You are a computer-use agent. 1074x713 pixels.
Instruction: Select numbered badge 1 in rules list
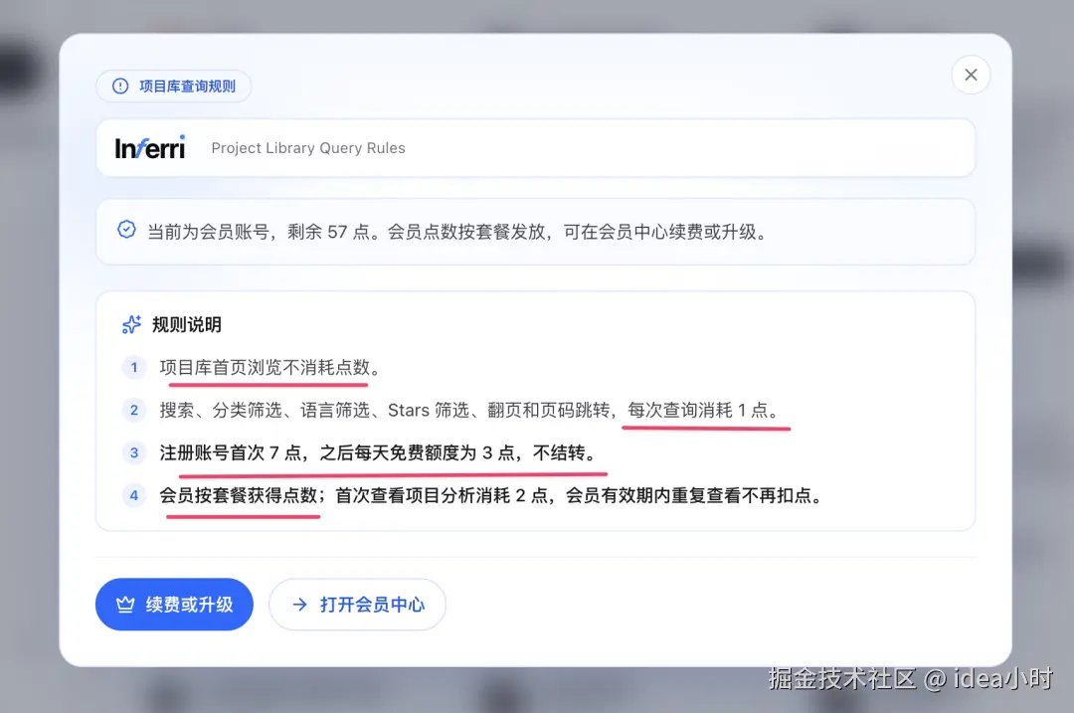click(x=133, y=367)
